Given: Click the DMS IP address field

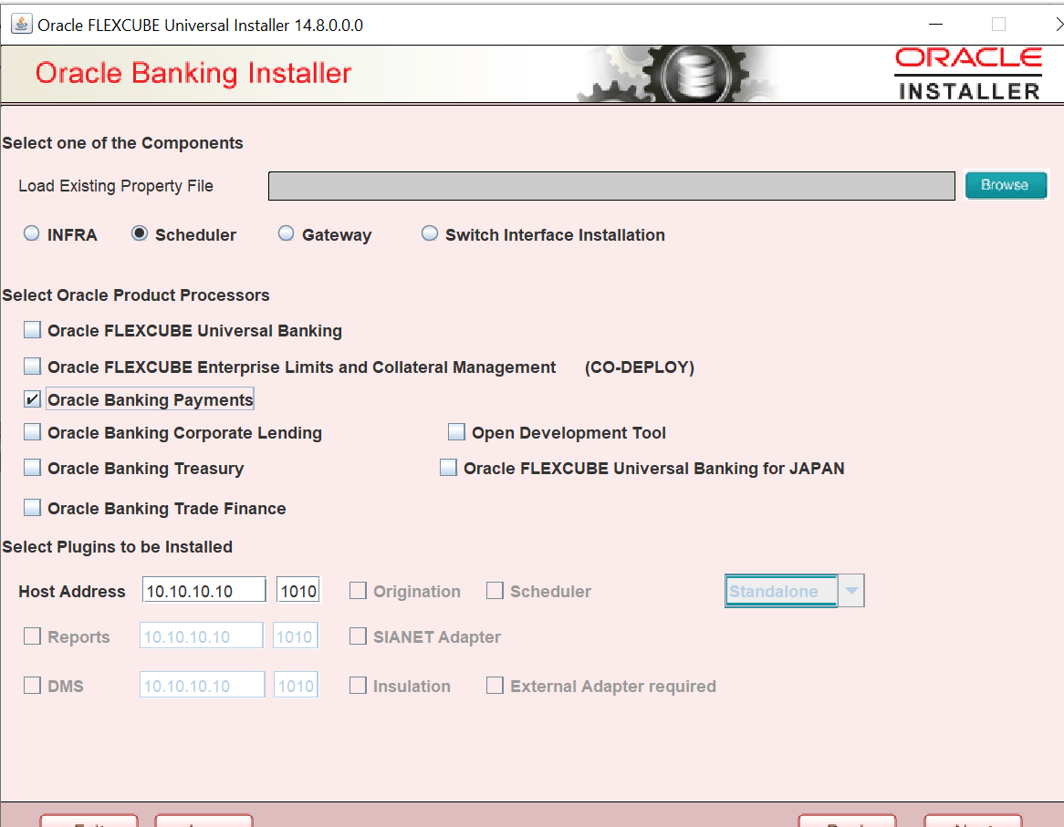Looking at the screenshot, I should [202, 685].
